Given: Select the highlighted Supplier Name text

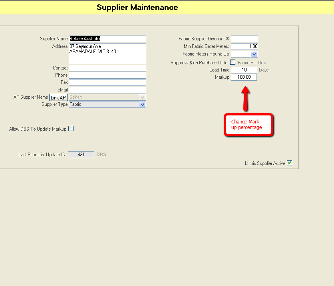Looking at the screenshot, I should tap(84, 39).
